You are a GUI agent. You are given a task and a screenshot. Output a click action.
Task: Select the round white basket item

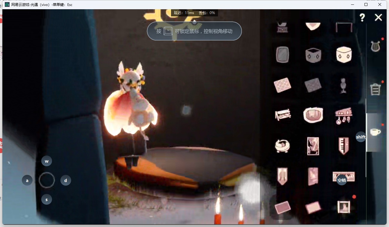(282, 146)
